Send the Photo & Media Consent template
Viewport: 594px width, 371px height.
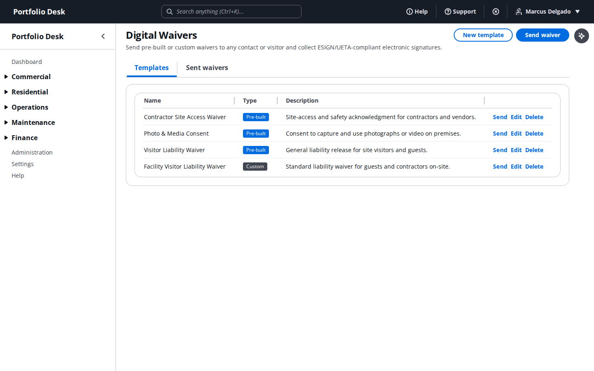[500, 134]
